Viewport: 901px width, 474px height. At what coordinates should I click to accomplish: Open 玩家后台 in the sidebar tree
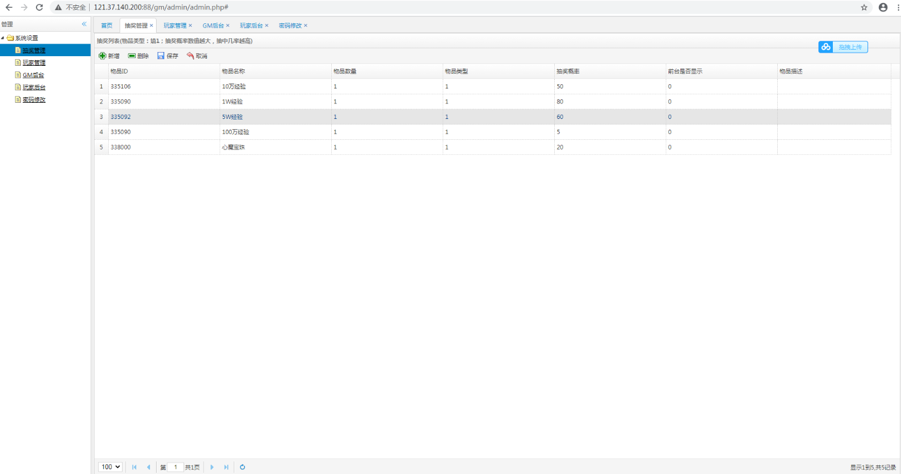pyautogui.click(x=34, y=87)
